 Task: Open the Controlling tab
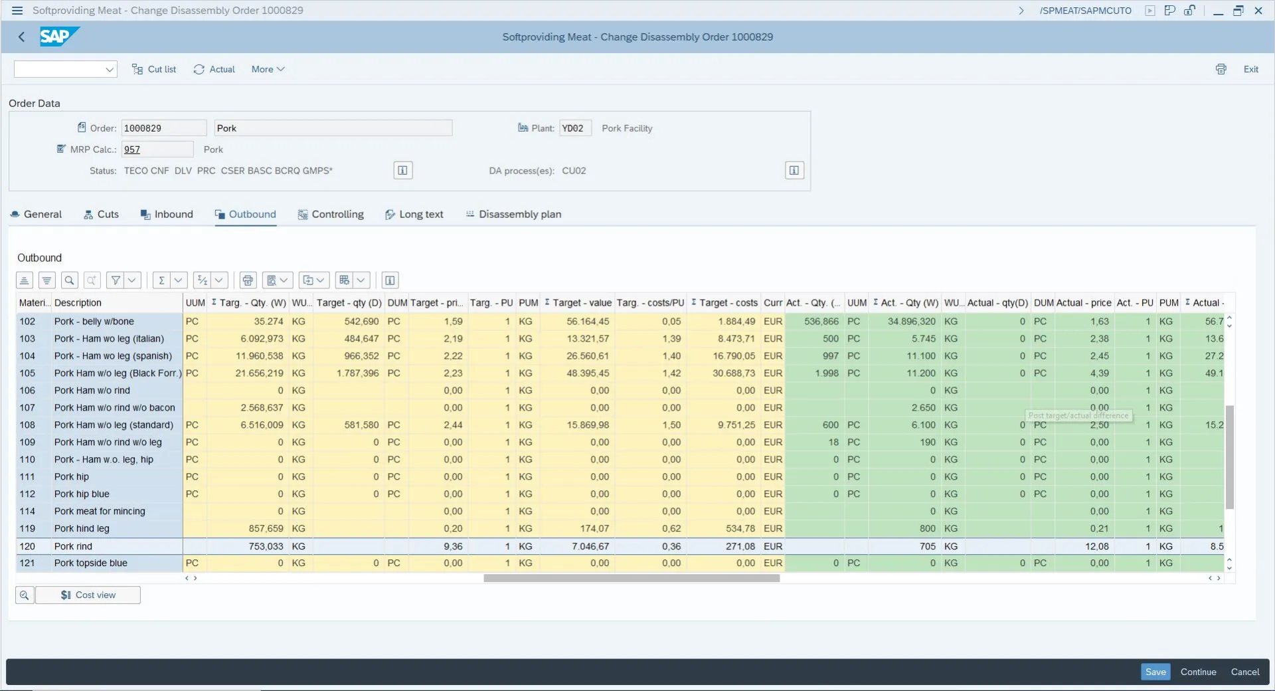click(331, 215)
